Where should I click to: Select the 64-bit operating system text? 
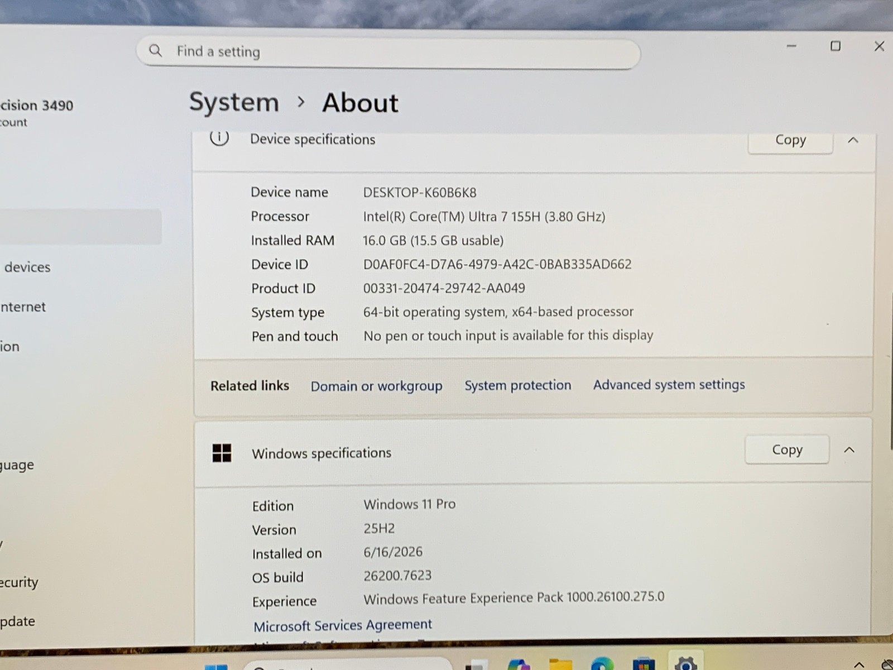pos(498,312)
